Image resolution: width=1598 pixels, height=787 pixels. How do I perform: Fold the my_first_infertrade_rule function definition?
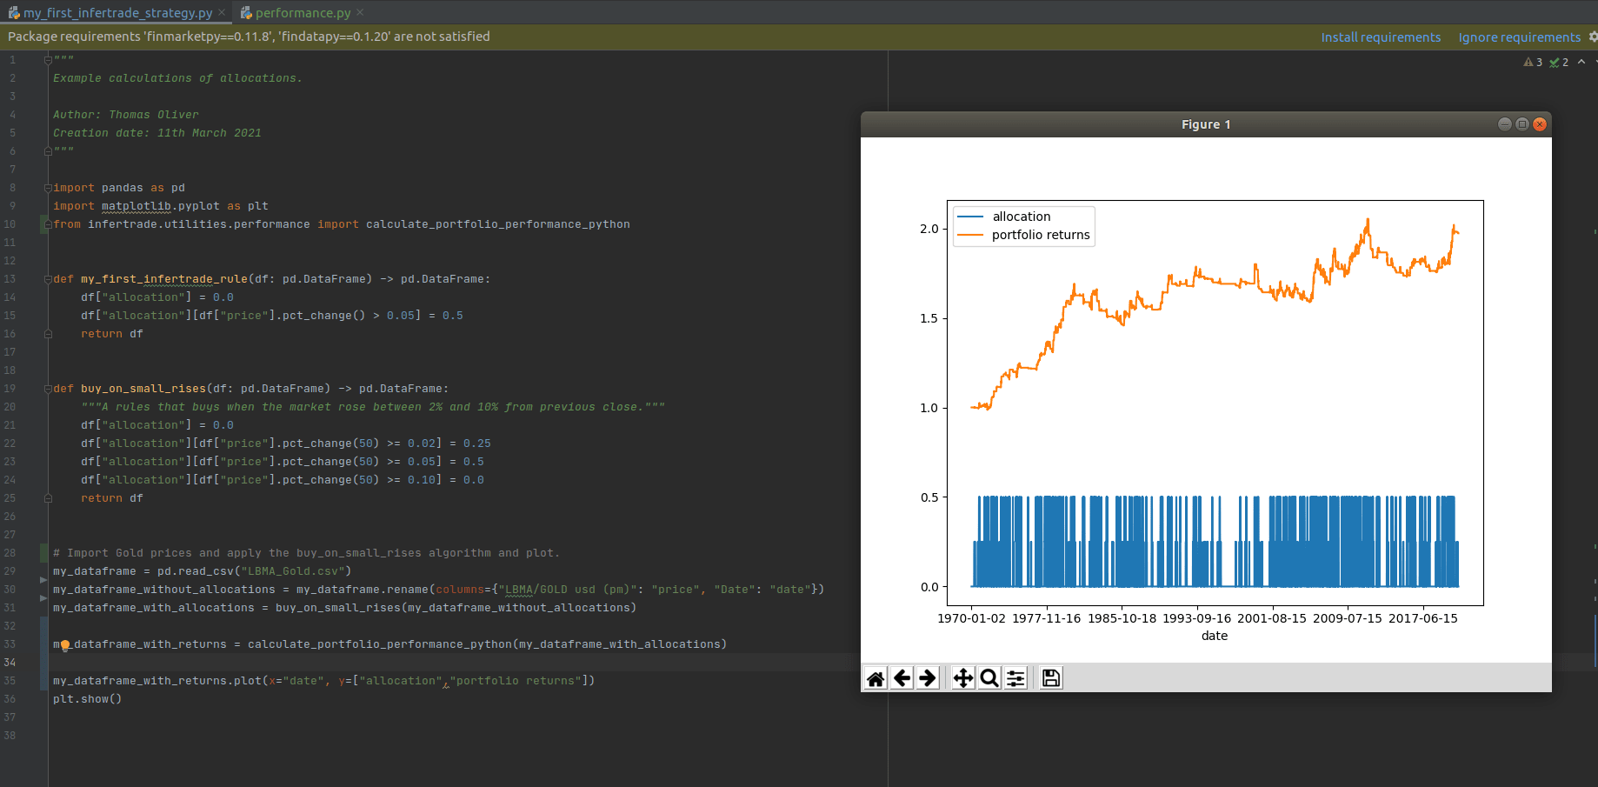point(48,279)
